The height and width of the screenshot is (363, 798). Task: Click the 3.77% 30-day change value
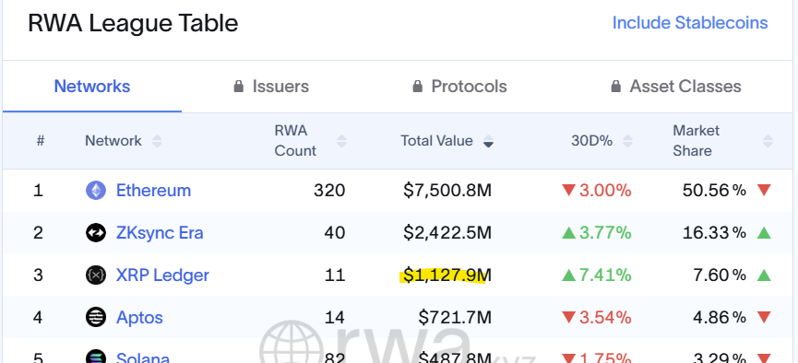pyautogui.click(x=605, y=233)
